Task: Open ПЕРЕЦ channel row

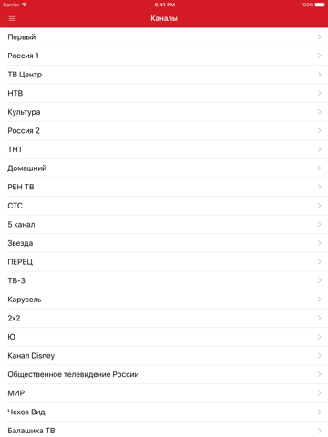Action: pos(164,262)
